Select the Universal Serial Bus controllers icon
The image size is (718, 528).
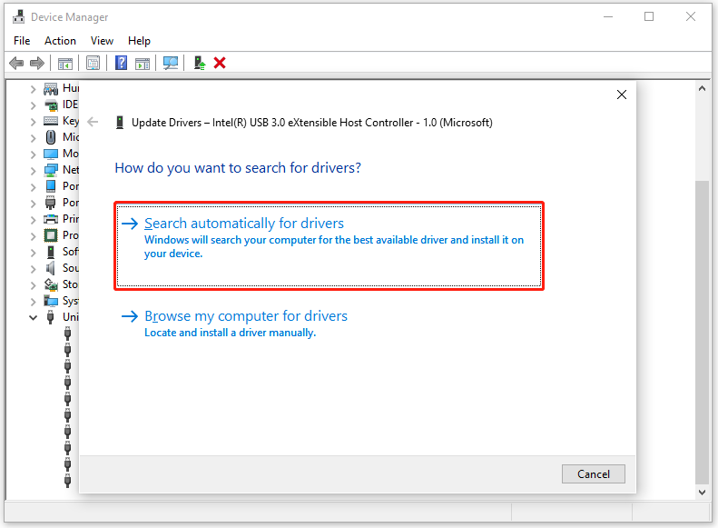[51, 317]
